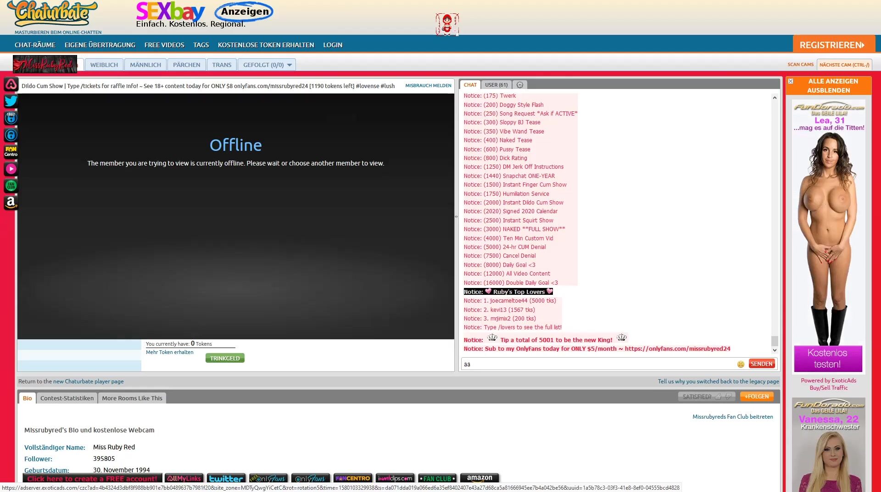Close the ads with the X icon

pos(791,81)
